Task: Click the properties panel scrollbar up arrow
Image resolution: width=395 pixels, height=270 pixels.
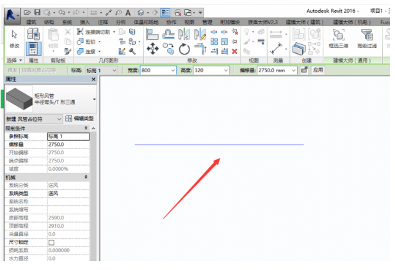Action: (x=93, y=129)
